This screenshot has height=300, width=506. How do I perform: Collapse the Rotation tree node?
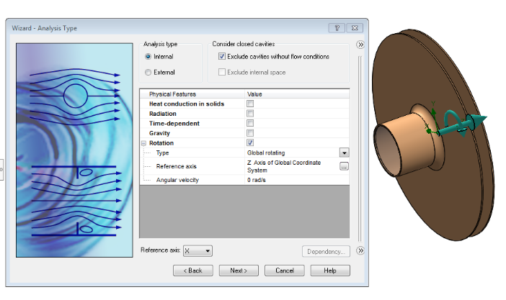pos(143,143)
